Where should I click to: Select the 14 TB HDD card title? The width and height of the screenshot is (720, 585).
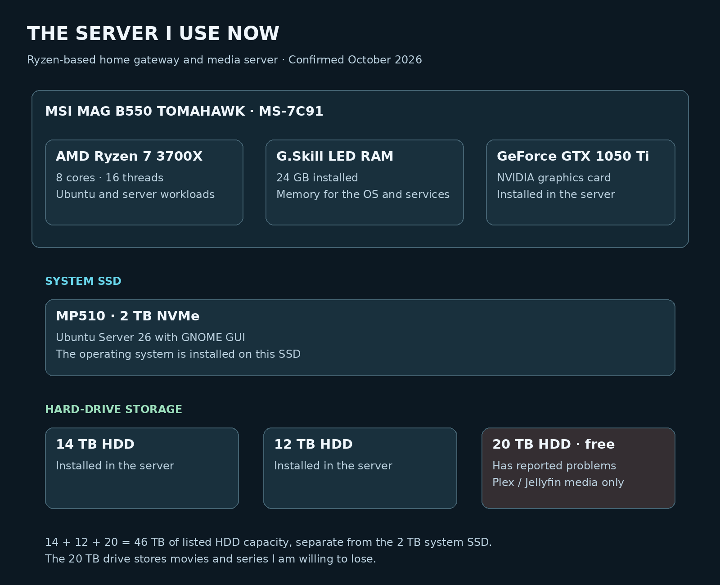(95, 444)
